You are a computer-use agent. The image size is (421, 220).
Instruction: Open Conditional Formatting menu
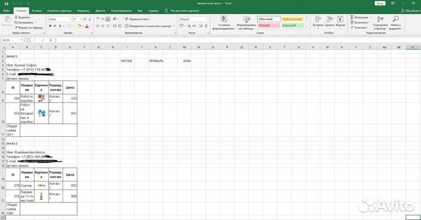point(224,23)
